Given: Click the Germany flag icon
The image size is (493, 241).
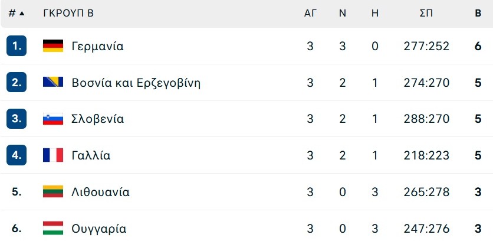Looking at the screenshot, I should point(53,46).
